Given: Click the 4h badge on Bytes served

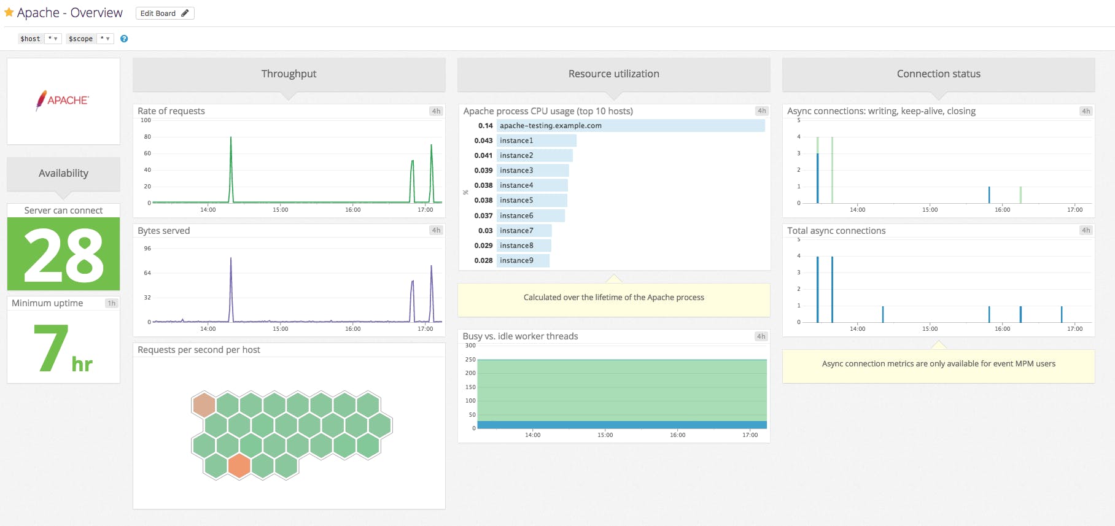Looking at the screenshot, I should [x=436, y=230].
